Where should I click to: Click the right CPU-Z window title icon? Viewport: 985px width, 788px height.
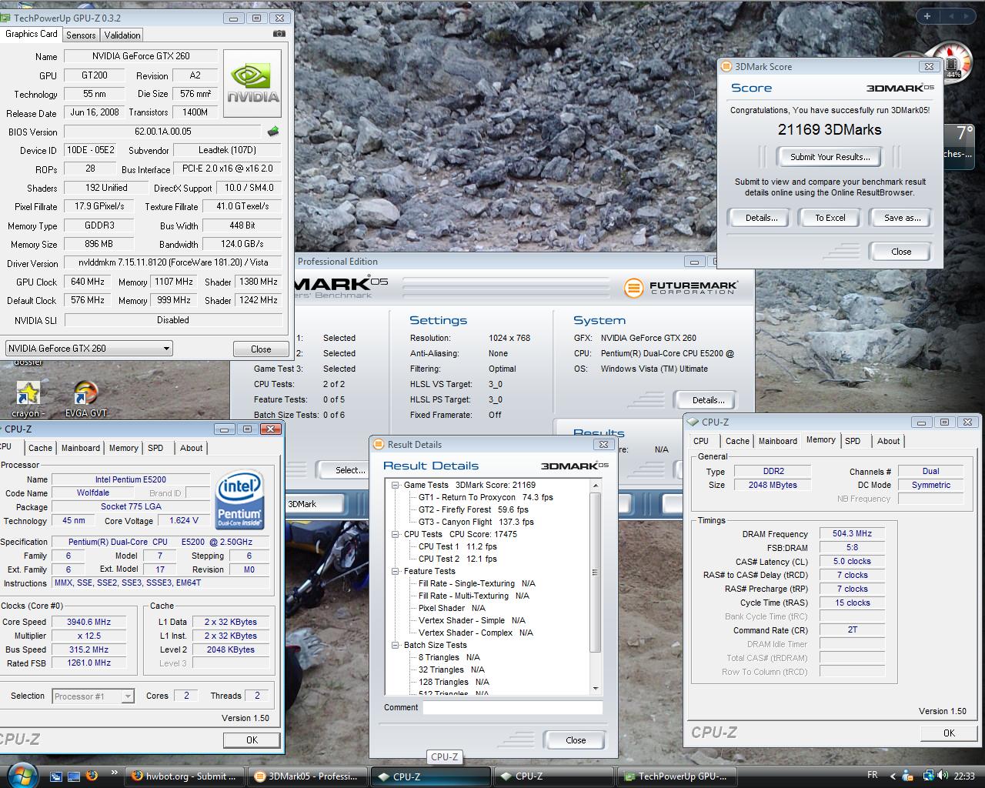tap(693, 422)
